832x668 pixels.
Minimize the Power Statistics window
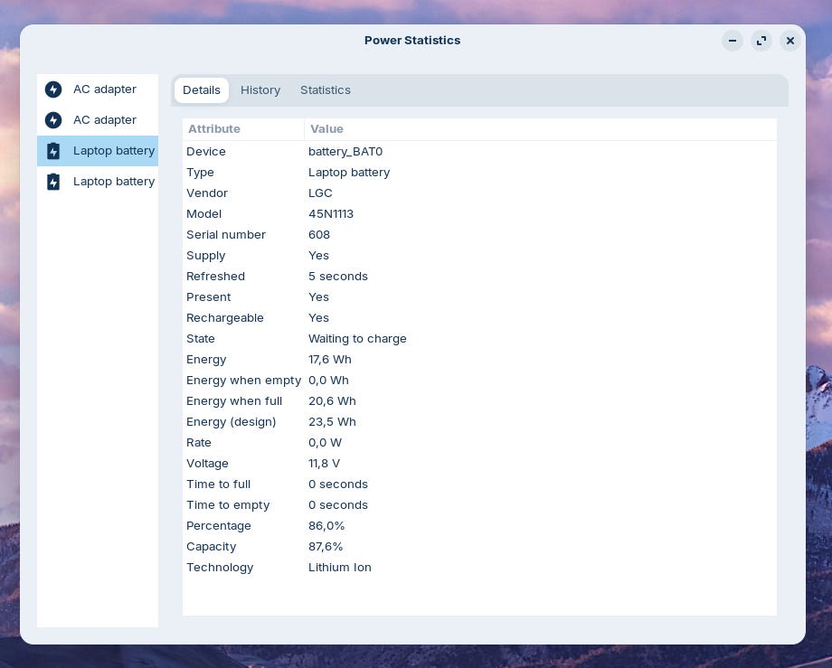(733, 41)
